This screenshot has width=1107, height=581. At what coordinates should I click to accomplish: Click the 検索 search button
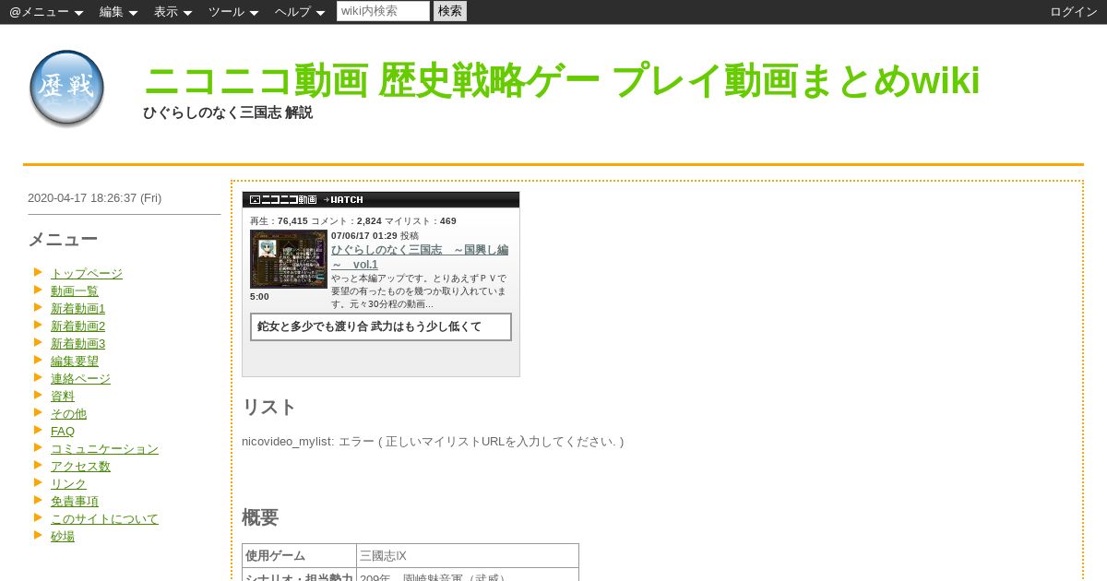pos(450,11)
